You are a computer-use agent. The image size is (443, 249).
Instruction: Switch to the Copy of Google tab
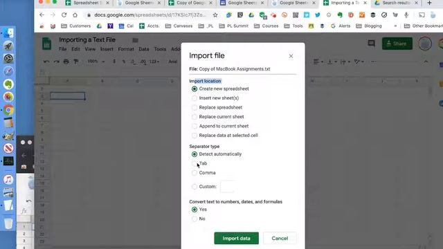(x=190, y=3)
